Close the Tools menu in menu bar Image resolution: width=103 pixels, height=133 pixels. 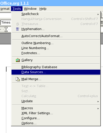tap(17, 9)
